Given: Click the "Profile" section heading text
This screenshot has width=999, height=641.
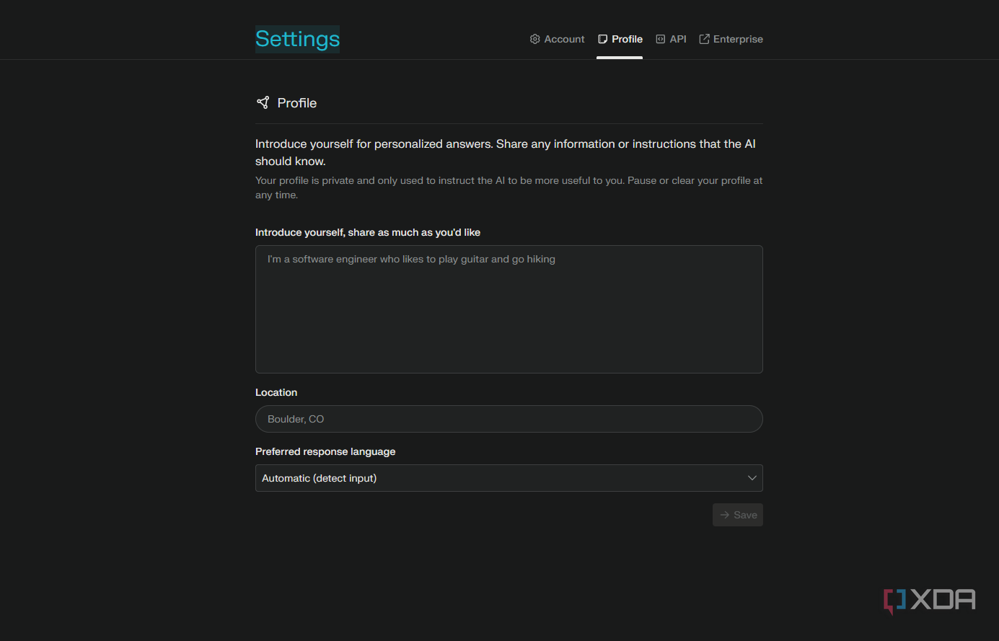Looking at the screenshot, I should pyautogui.click(x=297, y=103).
